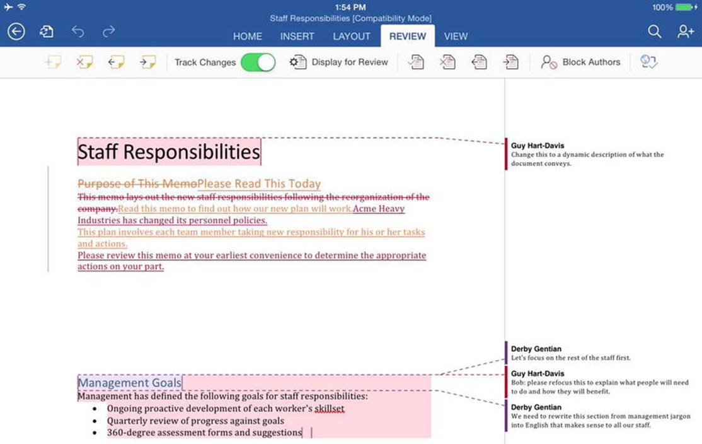The height and width of the screenshot is (444, 702).
Task: Tap the back arrow circle icon
Action: (16, 32)
